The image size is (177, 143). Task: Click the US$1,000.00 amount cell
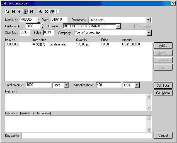[131, 44]
